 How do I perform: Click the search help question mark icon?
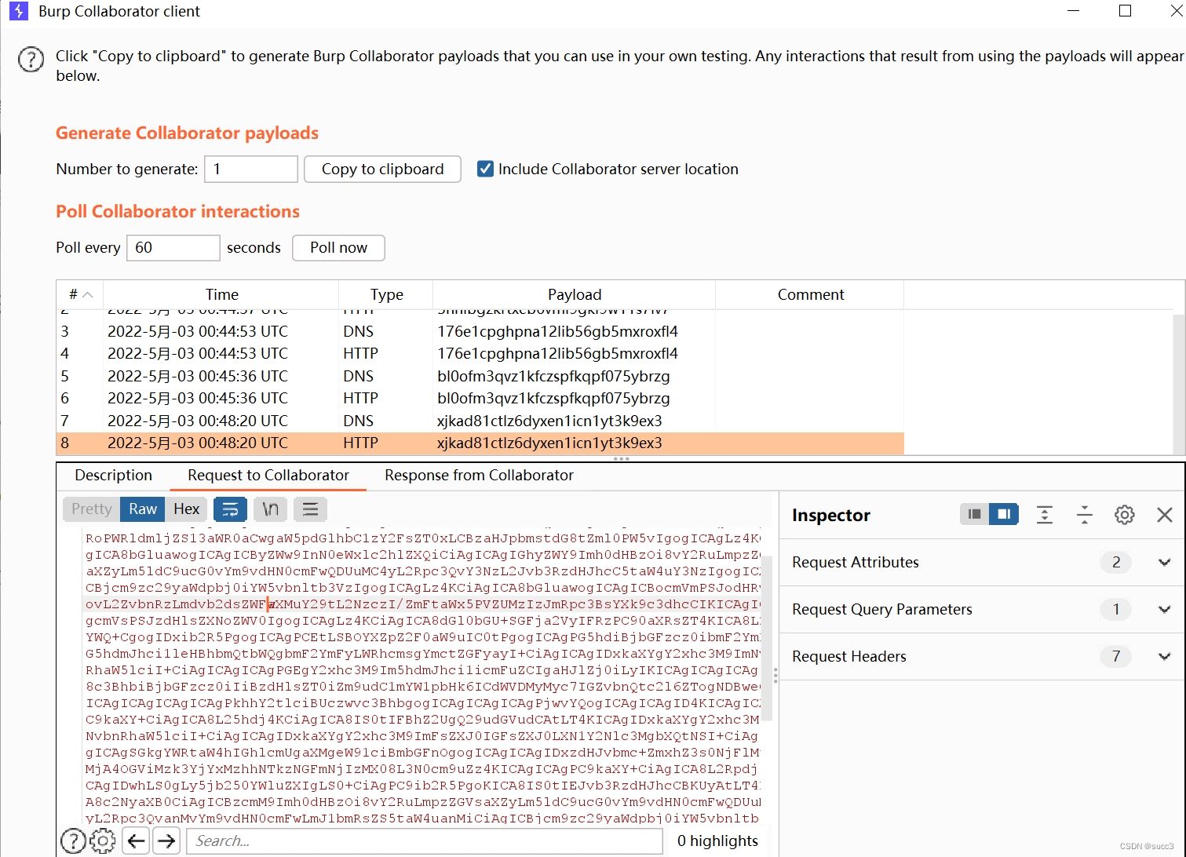tap(73, 841)
